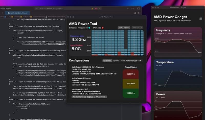Screen dimensions: 205x120
Task: Click the Version 0.6.5 CPU Supported line
Action: pyautogui.click(x=87, y=94)
